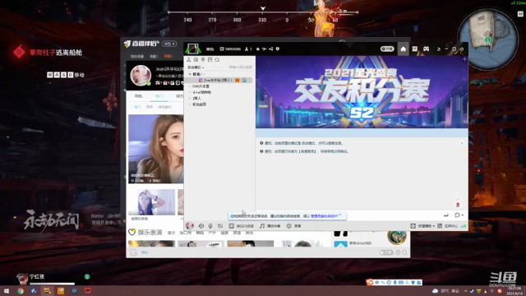Viewport: 526px width, 296px height.
Task: Open the app center grid icon
Action: tap(440, 226)
